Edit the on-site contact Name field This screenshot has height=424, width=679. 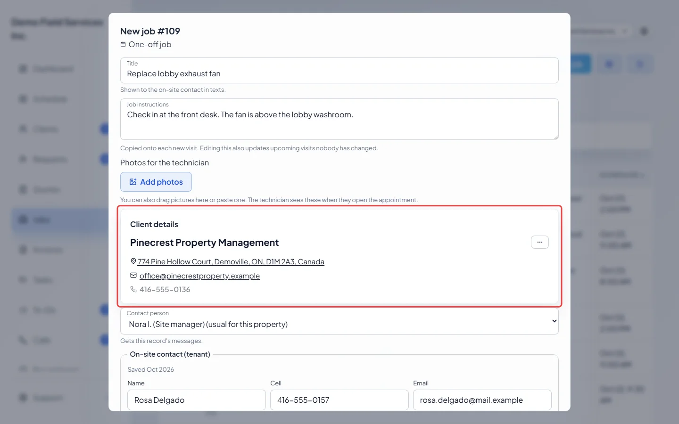click(197, 400)
